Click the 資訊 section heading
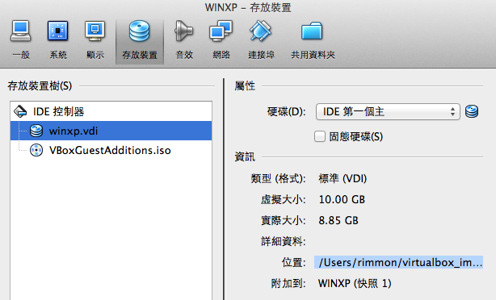This screenshot has width=496, height=300. coord(245,156)
